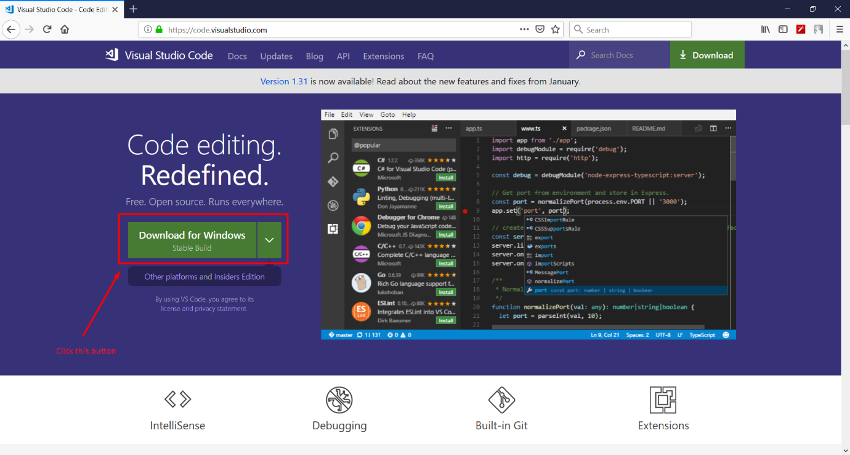
Task: Open the Updates navigation item
Action: 276,56
